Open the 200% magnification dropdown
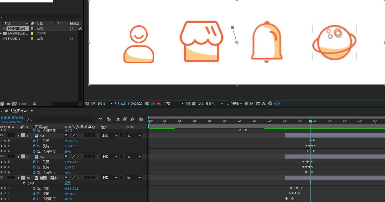Viewport: 385px width, 202px height. (x=105, y=104)
